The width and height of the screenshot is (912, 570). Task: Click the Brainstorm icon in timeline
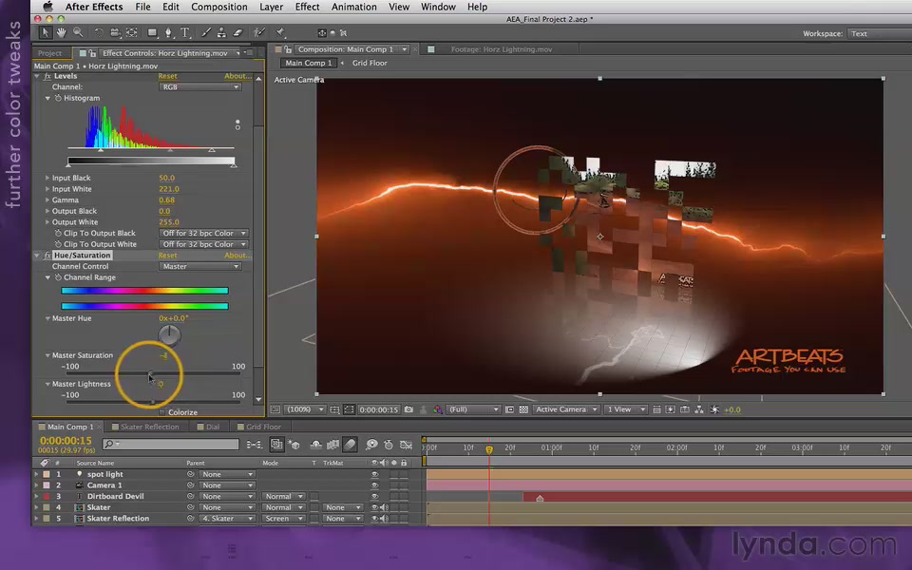pos(371,445)
